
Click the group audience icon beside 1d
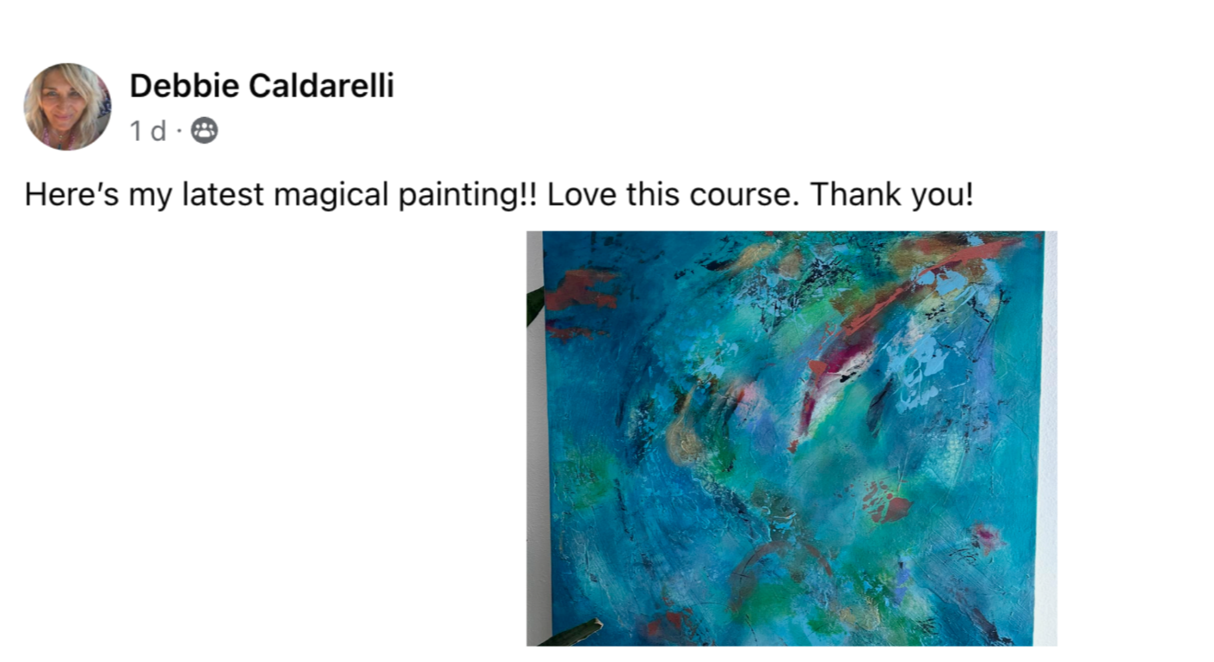(204, 132)
